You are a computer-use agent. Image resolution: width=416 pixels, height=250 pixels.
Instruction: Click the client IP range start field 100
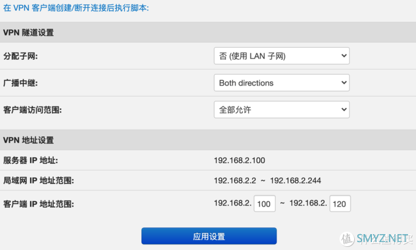click(x=264, y=204)
